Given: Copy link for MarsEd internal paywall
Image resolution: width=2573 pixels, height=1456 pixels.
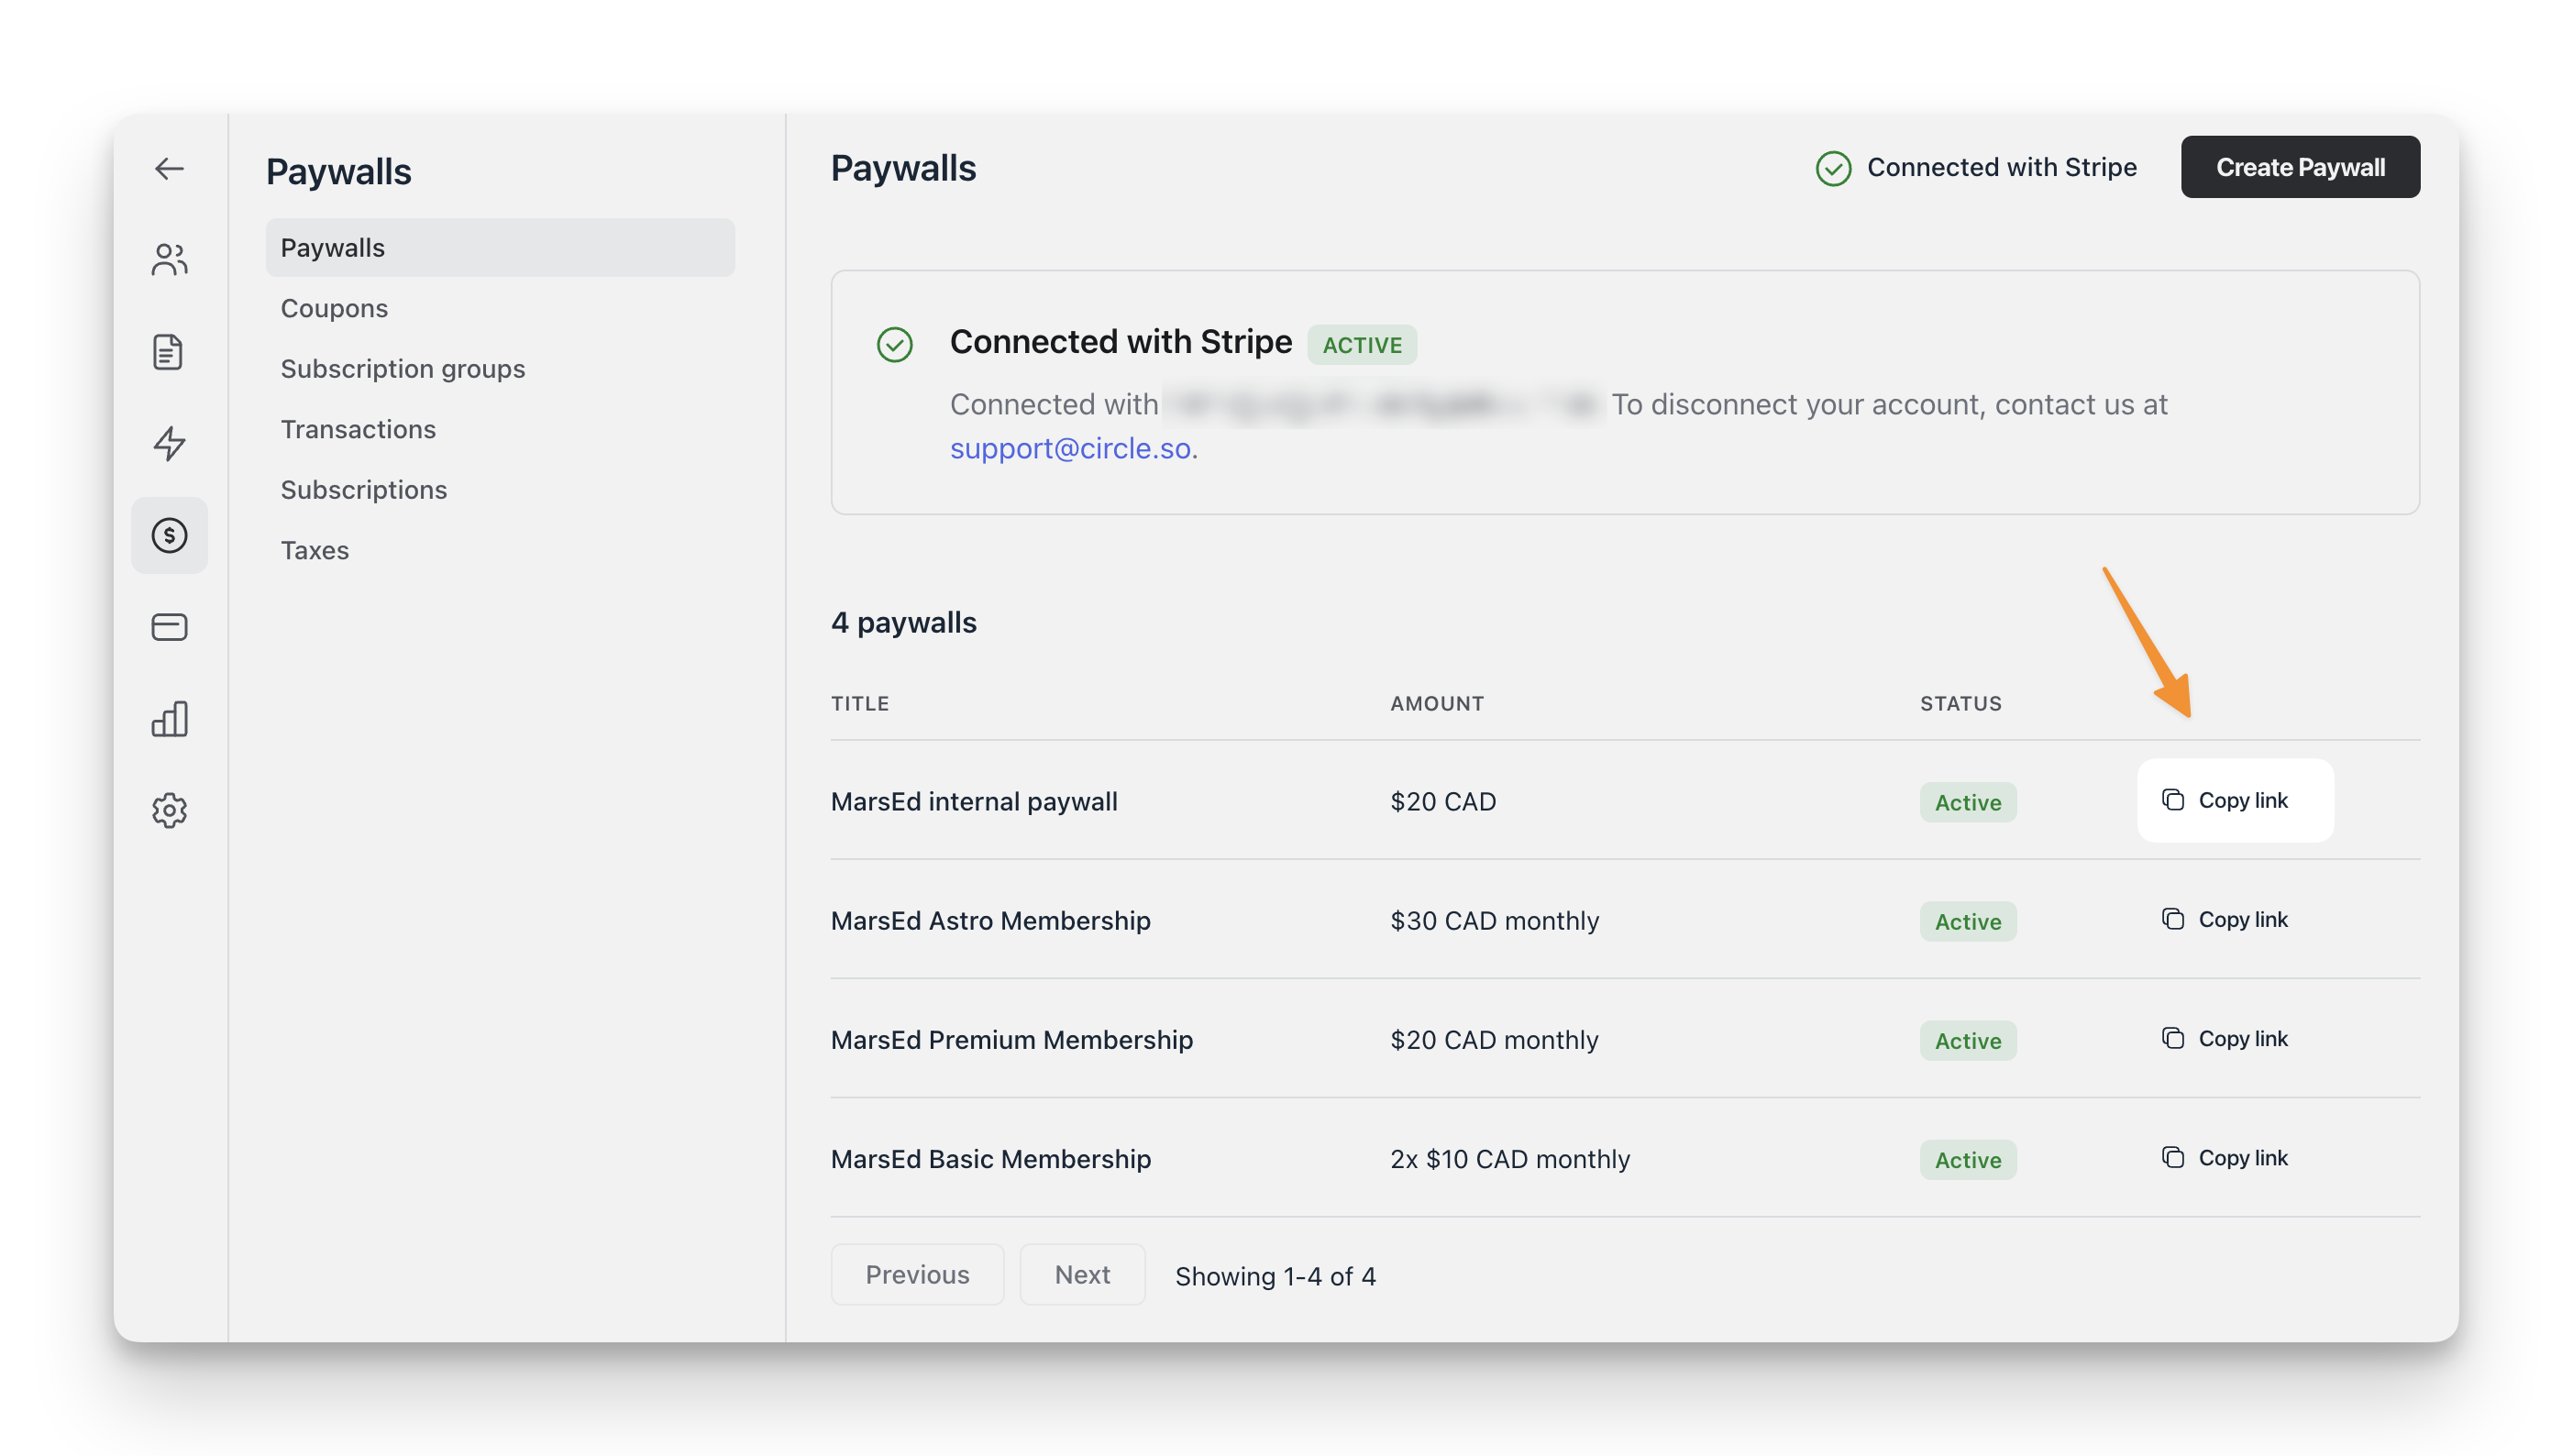Looking at the screenshot, I should pyautogui.click(x=2235, y=800).
